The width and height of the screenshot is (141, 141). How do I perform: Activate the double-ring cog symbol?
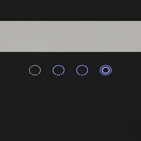[106, 70]
